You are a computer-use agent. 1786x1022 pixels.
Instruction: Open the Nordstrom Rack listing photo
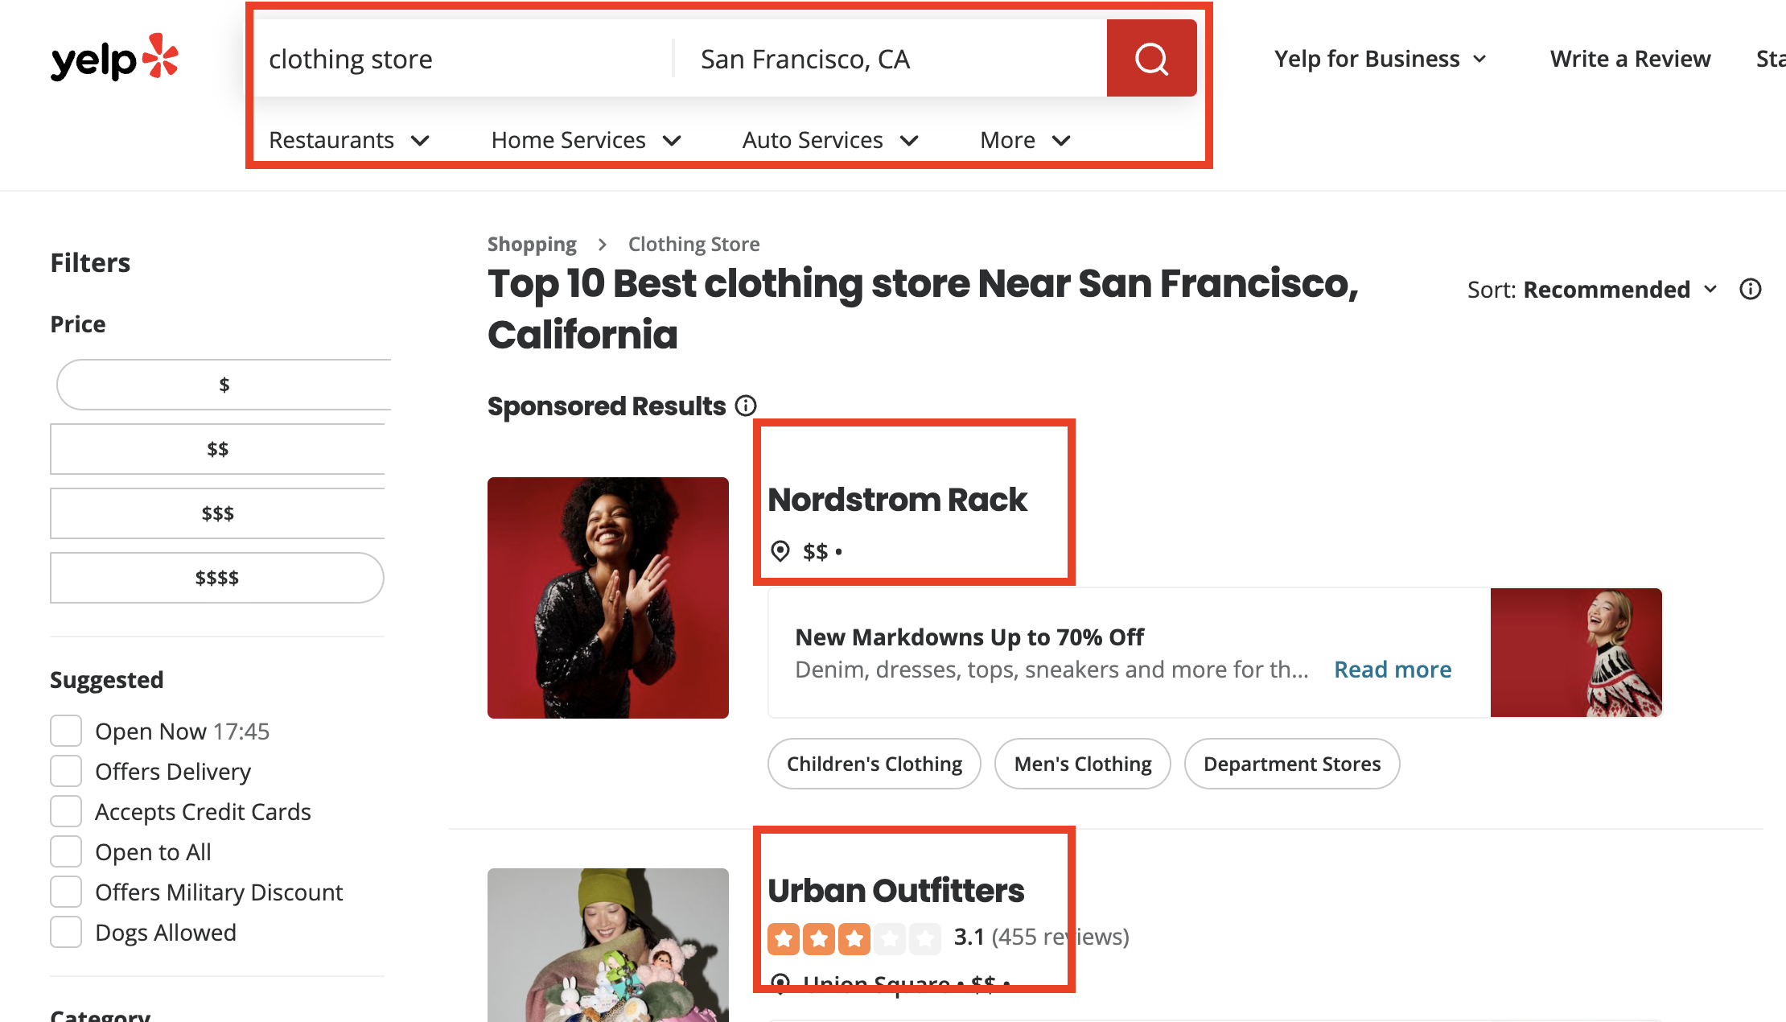coord(608,598)
